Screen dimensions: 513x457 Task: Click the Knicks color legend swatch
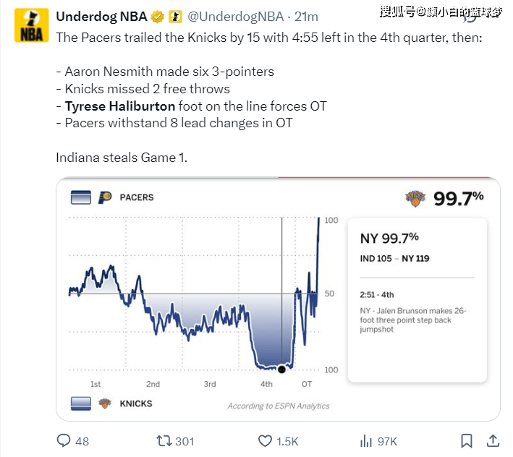(x=81, y=403)
